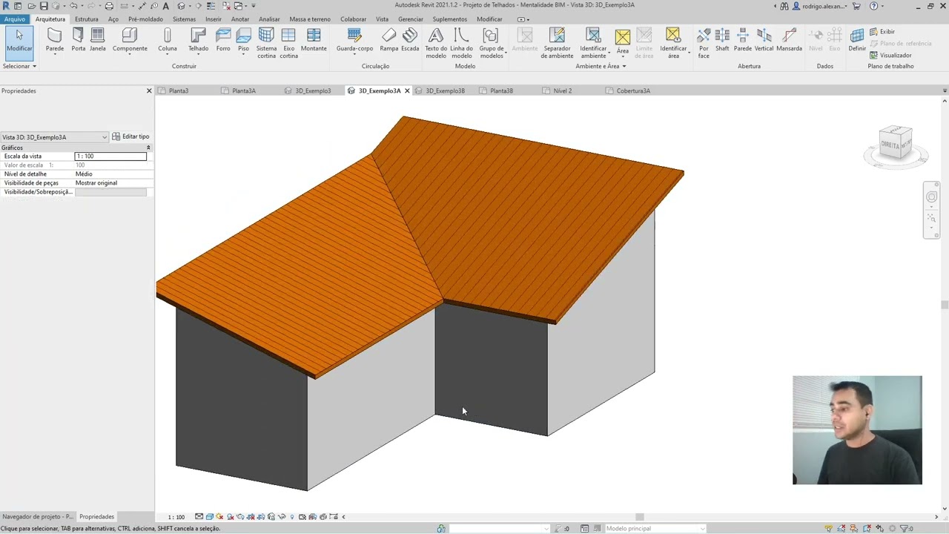This screenshot has width=949, height=534.
Task: Select the Escada (stair) tool
Action: tap(410, 40)
